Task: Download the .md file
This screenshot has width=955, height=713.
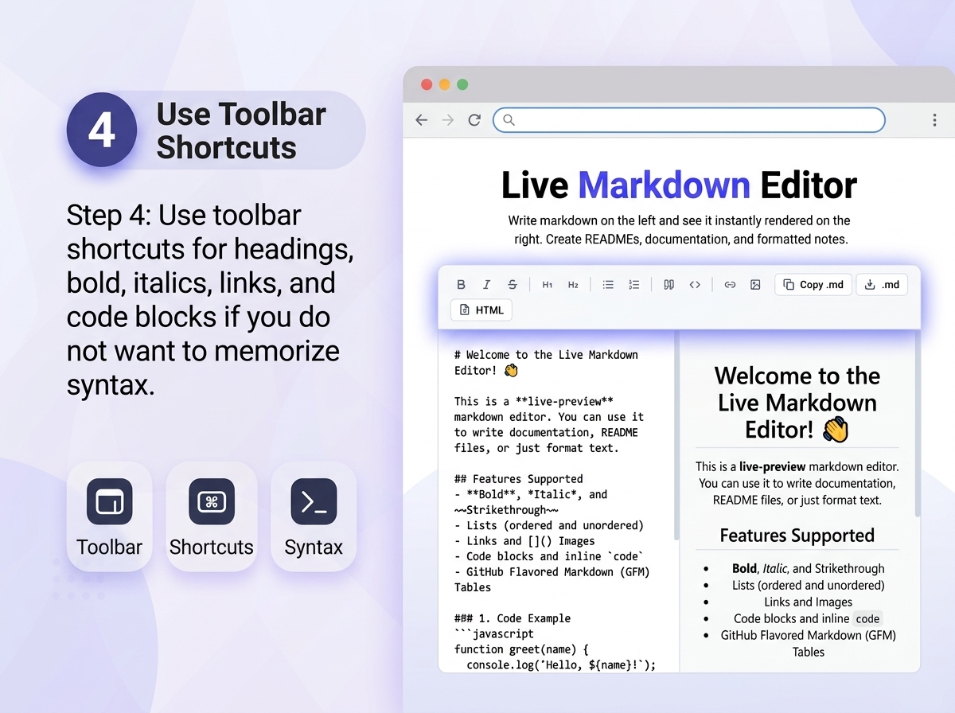Action: 882,285
